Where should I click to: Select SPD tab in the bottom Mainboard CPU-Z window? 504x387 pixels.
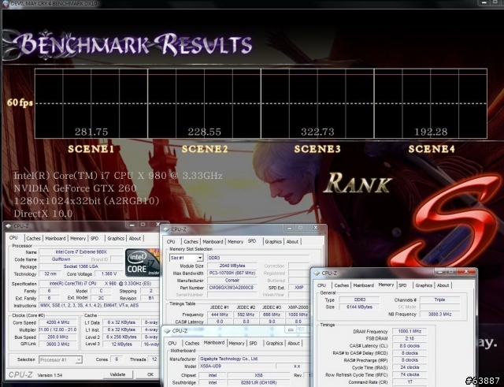pyautogui.click(x=254, y=343)
